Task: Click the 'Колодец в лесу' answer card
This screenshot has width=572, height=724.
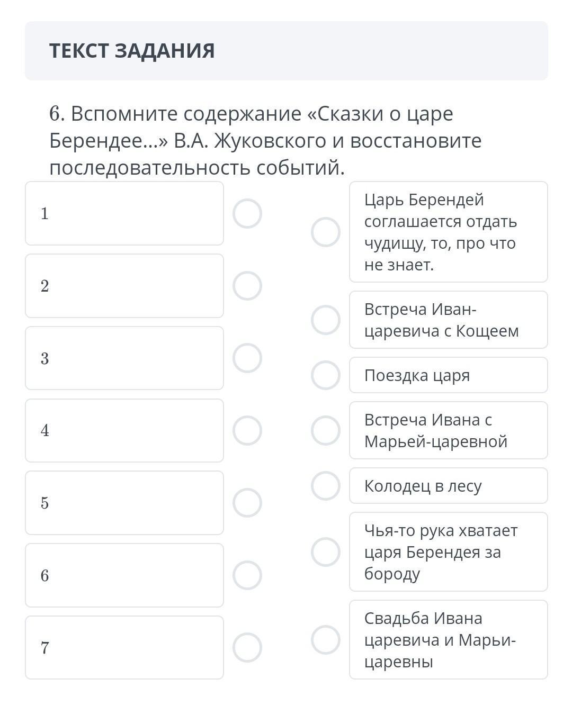Action: point(448,486)
